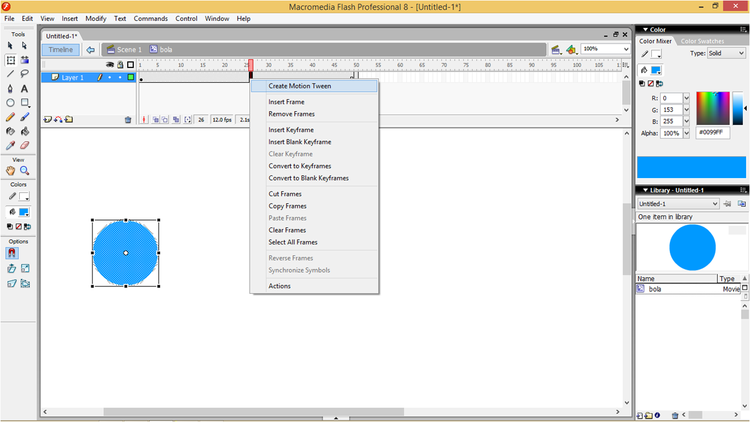The width and height of the screenshot is (750, 422).
Task: Select the Ink Bottle tool
Action: click(x=10, y=131)
